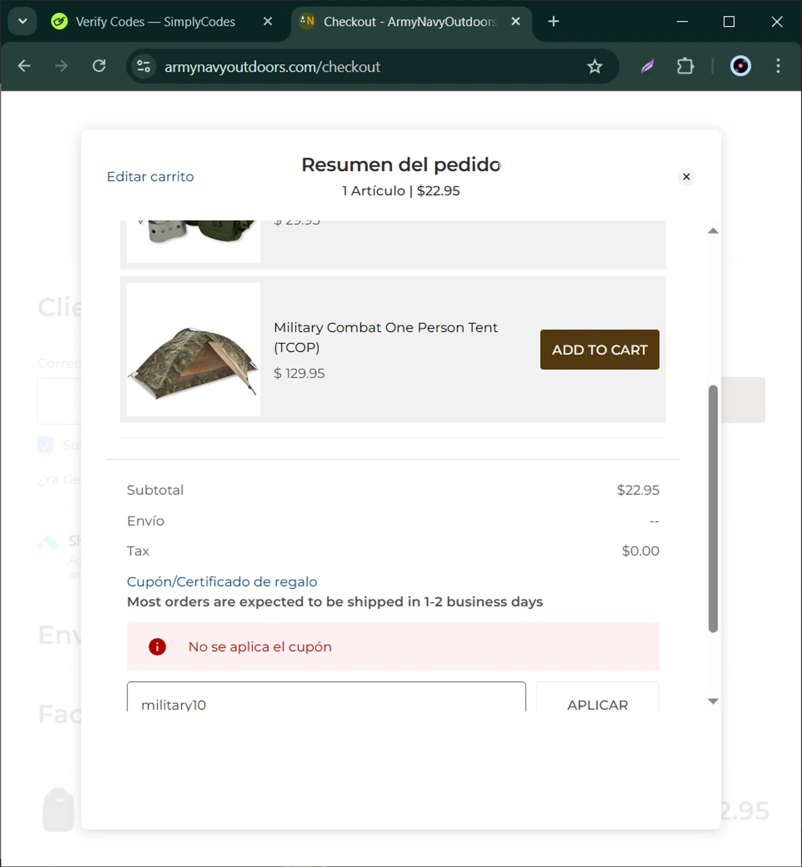This screenshot has height=867, width=802.
Task: Open a new browser tab
Action: tap(554, 21)
